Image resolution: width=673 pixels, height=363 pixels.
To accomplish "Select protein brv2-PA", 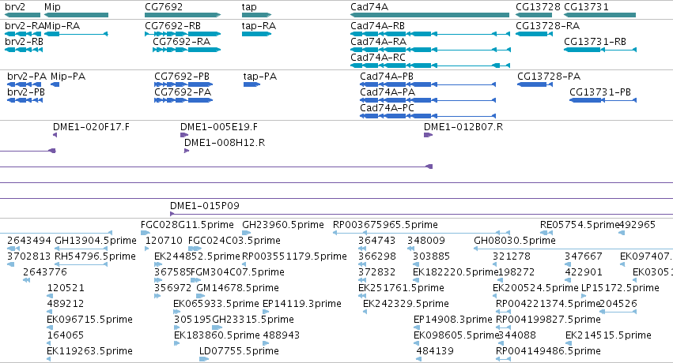I will (25, 84).
